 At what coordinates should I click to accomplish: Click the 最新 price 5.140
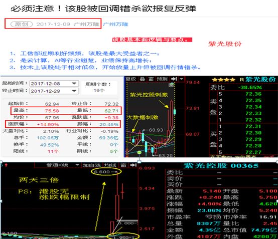[212, 191]
